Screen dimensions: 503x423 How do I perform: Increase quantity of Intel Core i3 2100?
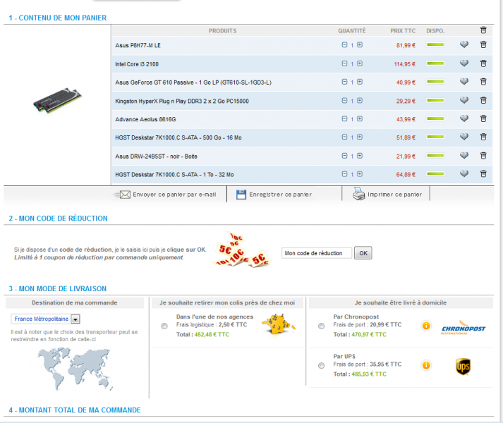[x=360, y=63]
